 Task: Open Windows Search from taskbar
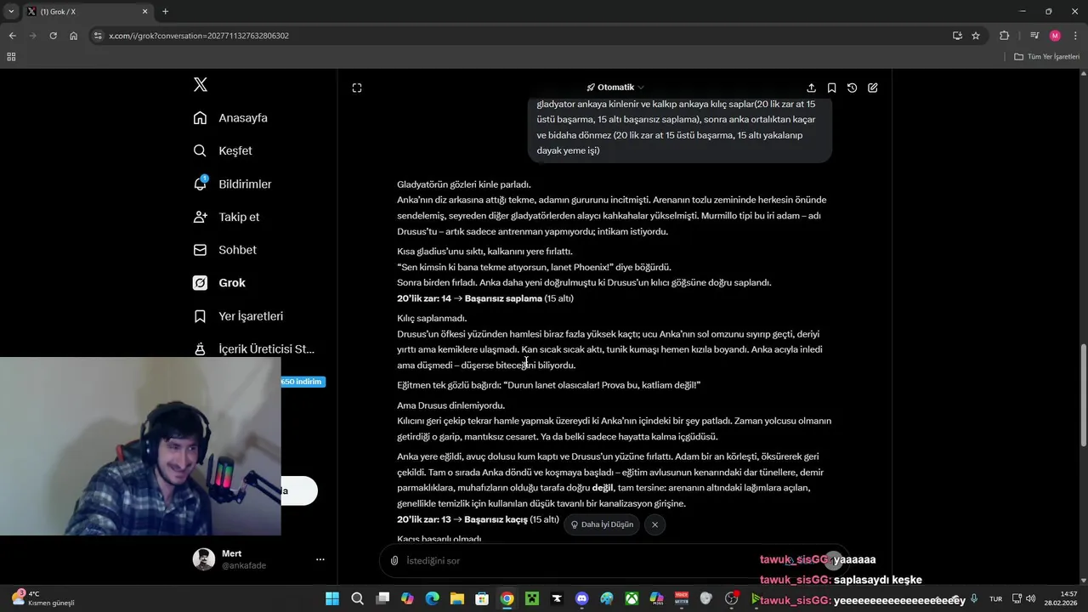coord(357,598)
